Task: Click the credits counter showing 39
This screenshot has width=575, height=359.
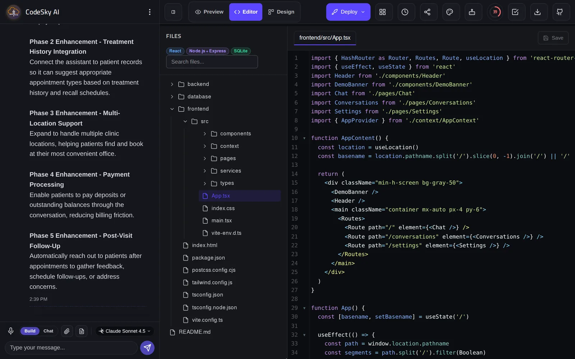Action: [495, 12]
